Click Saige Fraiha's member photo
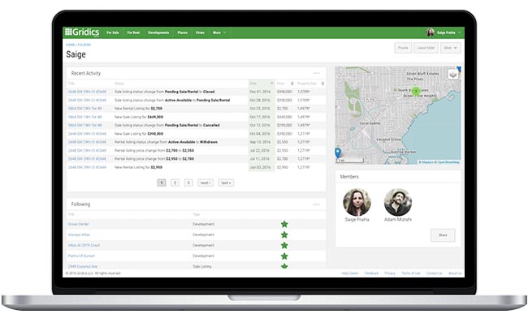Screen dimensions: 528x314 357,202
